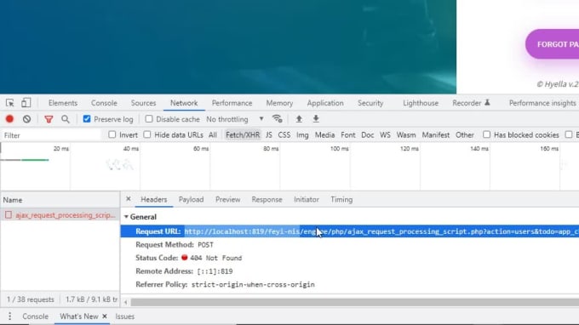579x325 pixels.
Task: Close the request details pane X
Action: (x=128, y=199)
